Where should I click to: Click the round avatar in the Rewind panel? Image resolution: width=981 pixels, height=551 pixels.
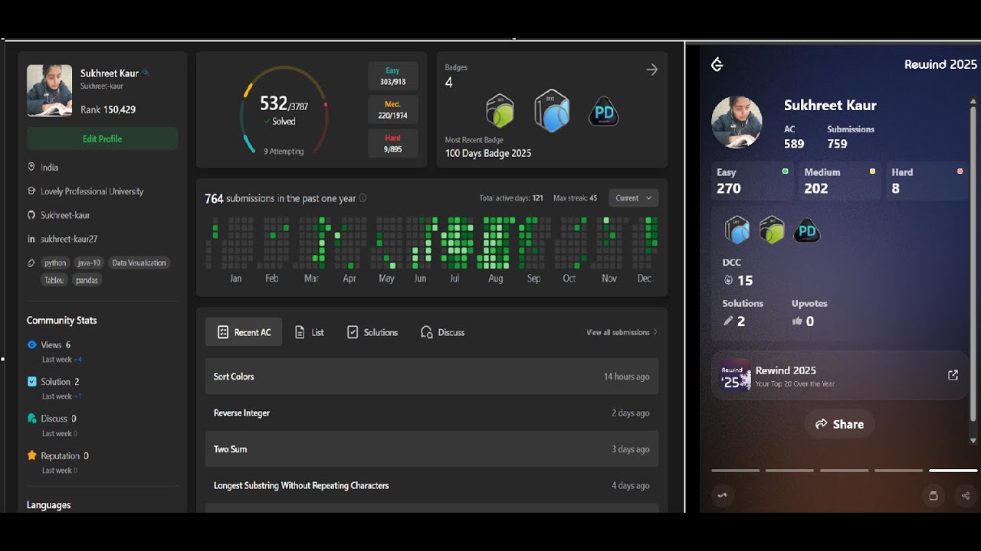pos(737,122)
